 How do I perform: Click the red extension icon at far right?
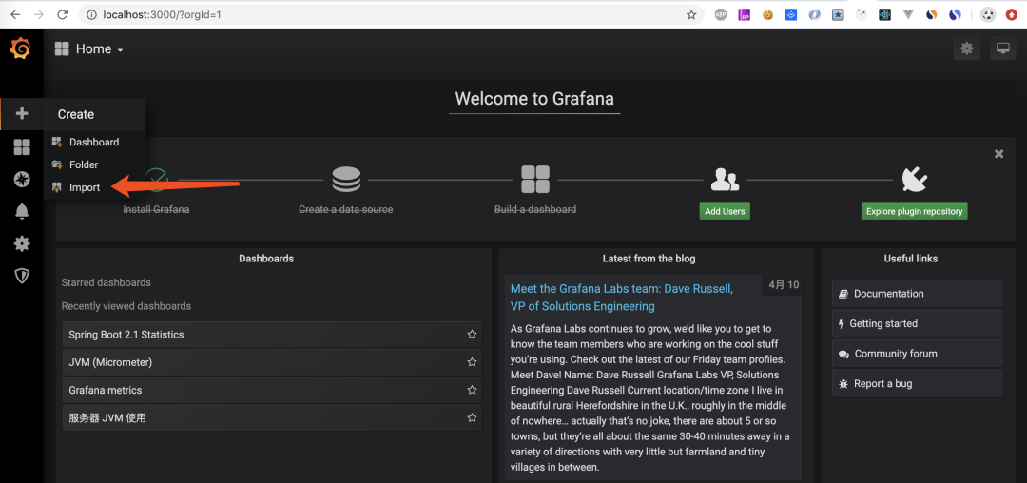point(1012,14)
